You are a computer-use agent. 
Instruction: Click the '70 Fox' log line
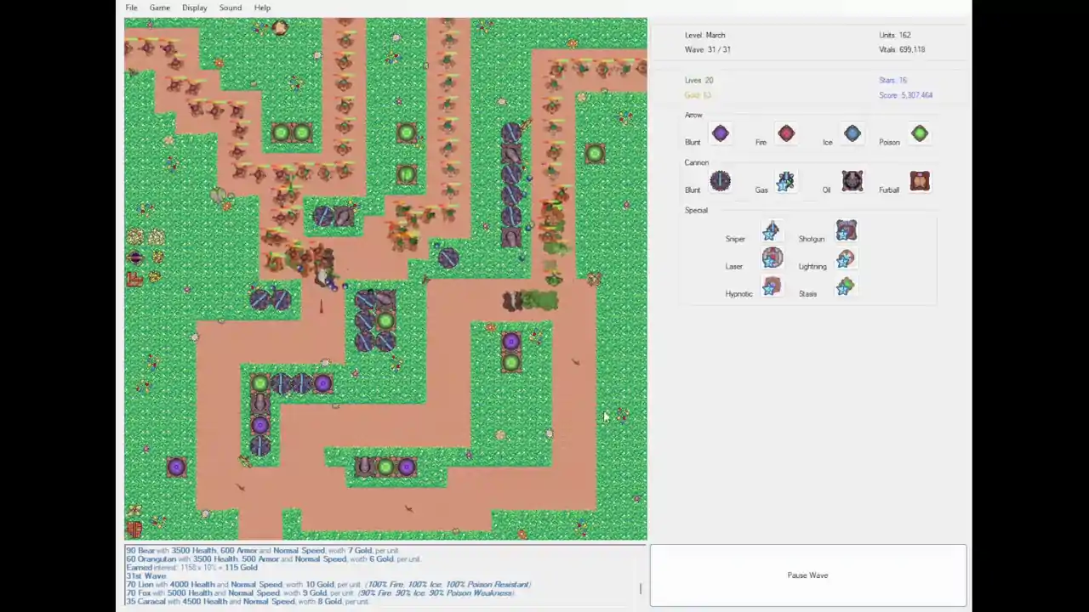coord(320,593)
